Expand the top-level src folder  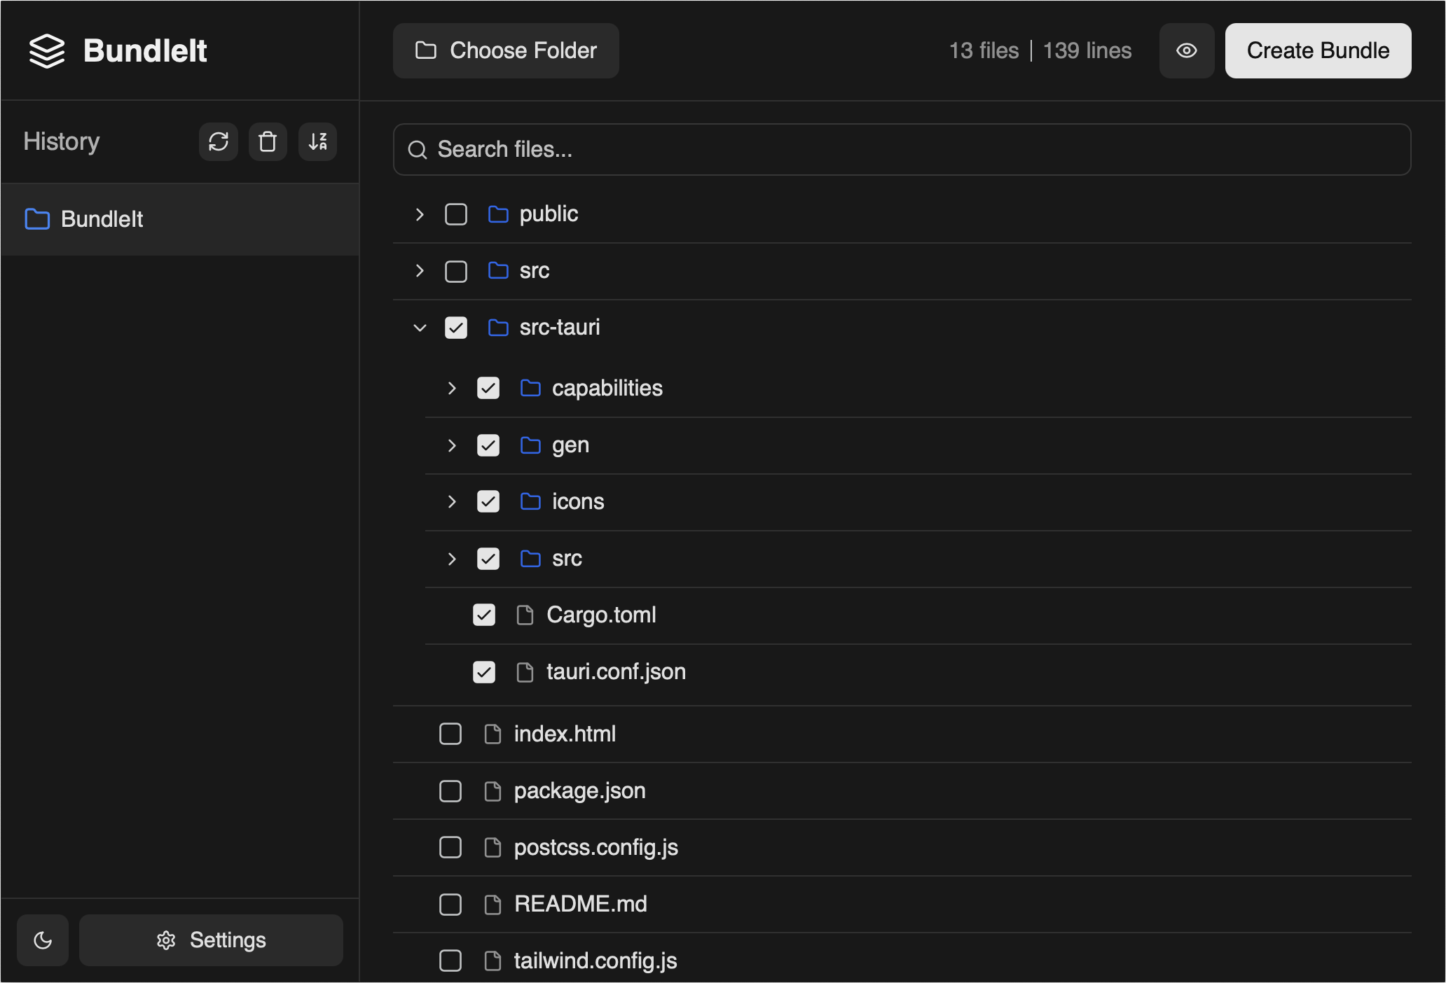tap(420, 270)
